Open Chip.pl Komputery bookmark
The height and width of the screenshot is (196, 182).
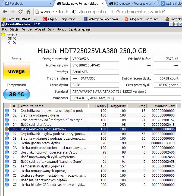(61, 19)
